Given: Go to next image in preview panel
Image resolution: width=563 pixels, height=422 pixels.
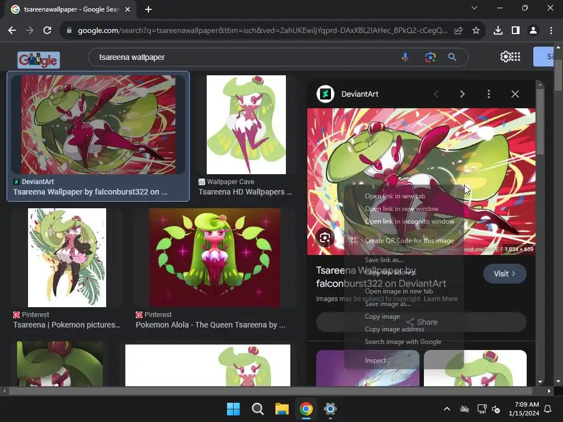Looking at the screenshot, I should click(462, 94).
